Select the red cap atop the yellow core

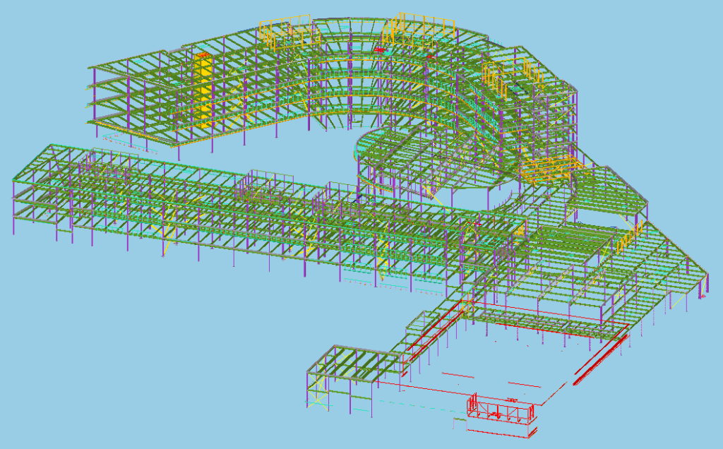coord(203,55)
